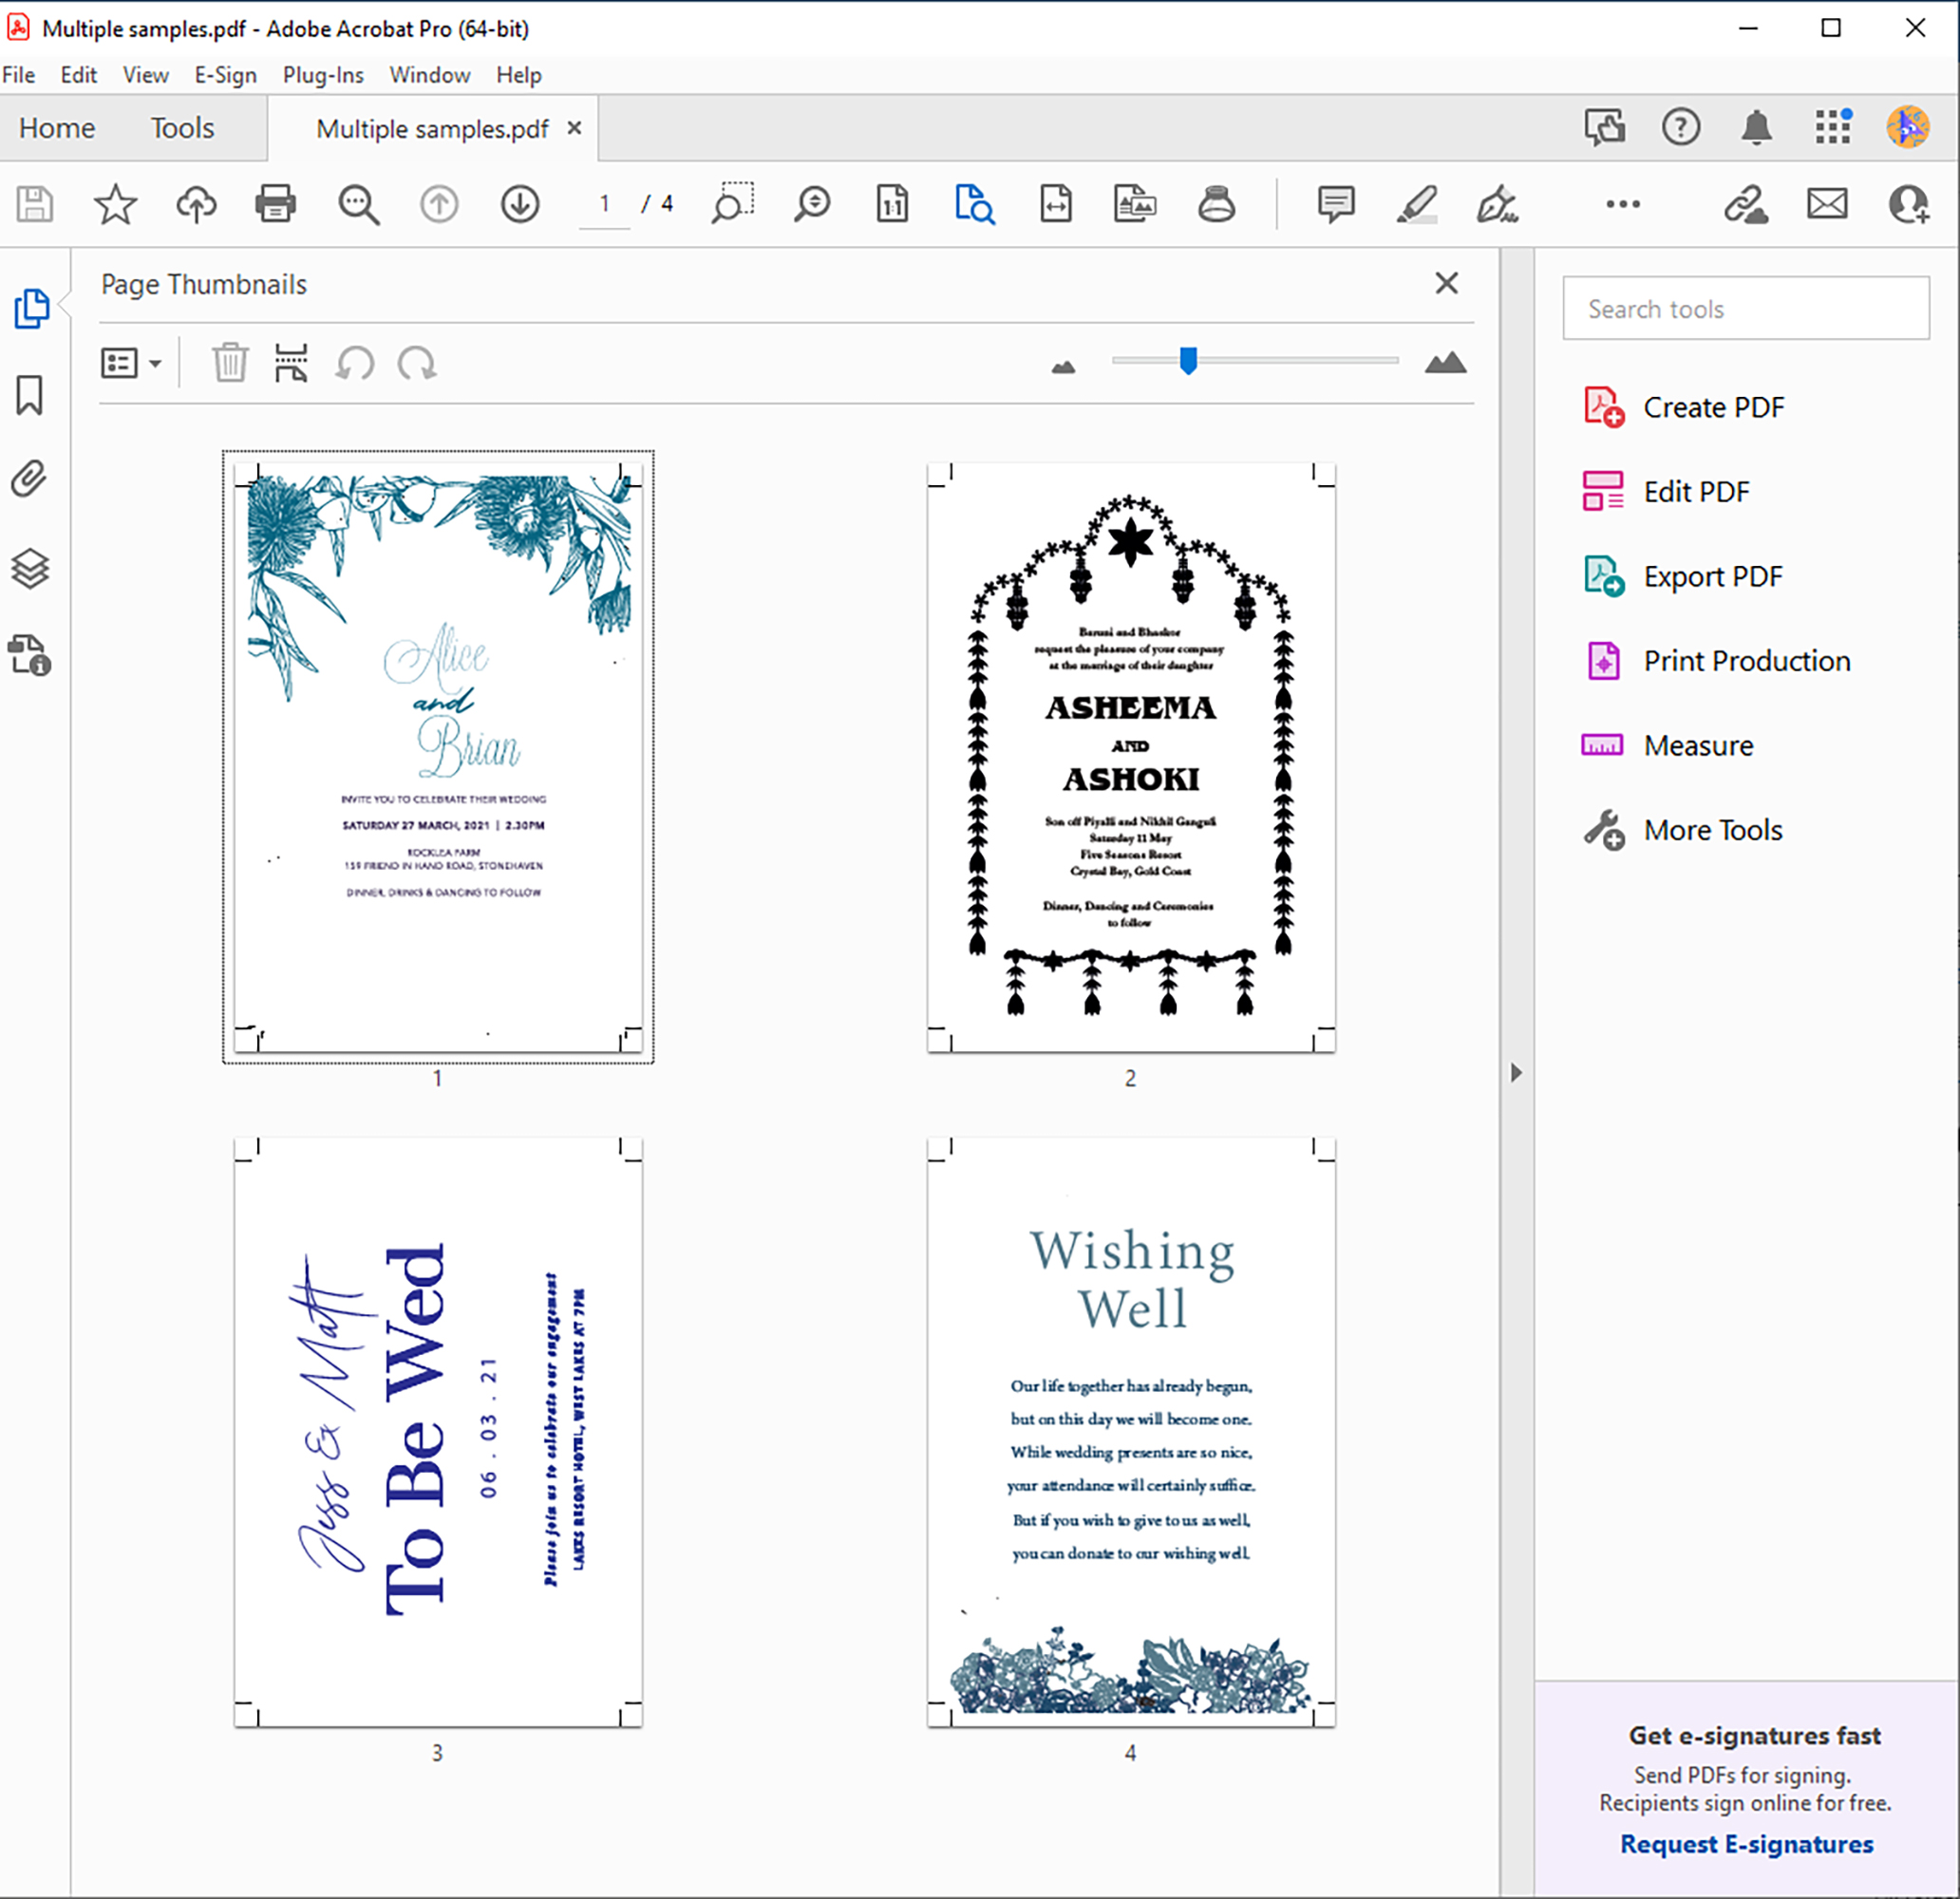Open the E-Sign menu
Screen dimensions: 1960x1899
pos(224,75)
